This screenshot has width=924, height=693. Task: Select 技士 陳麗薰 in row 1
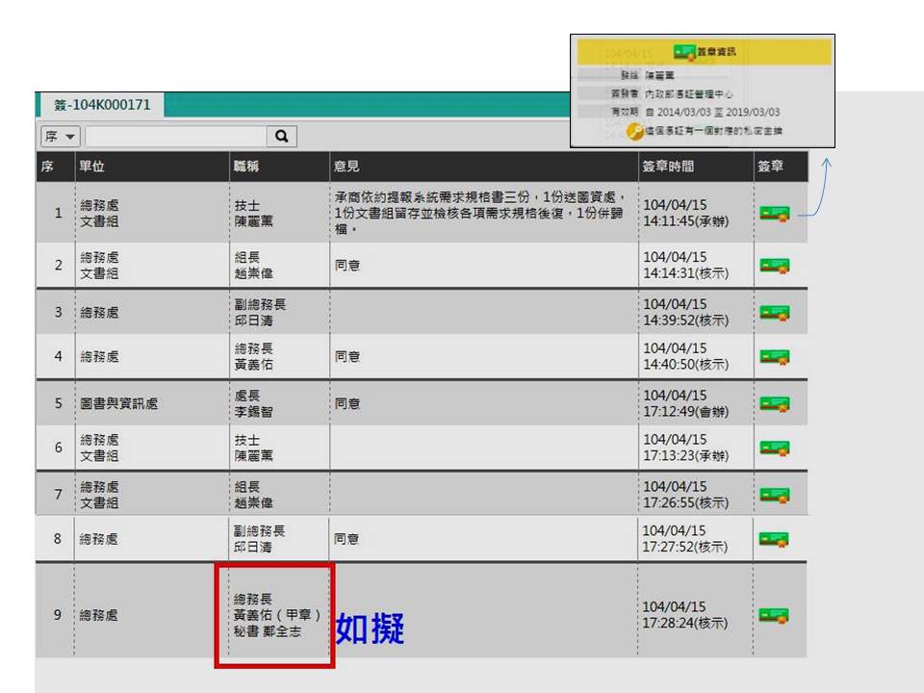tap(254, 214)
